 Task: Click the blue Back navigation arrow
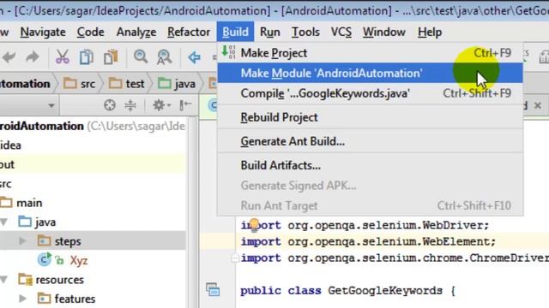(194, 57)
